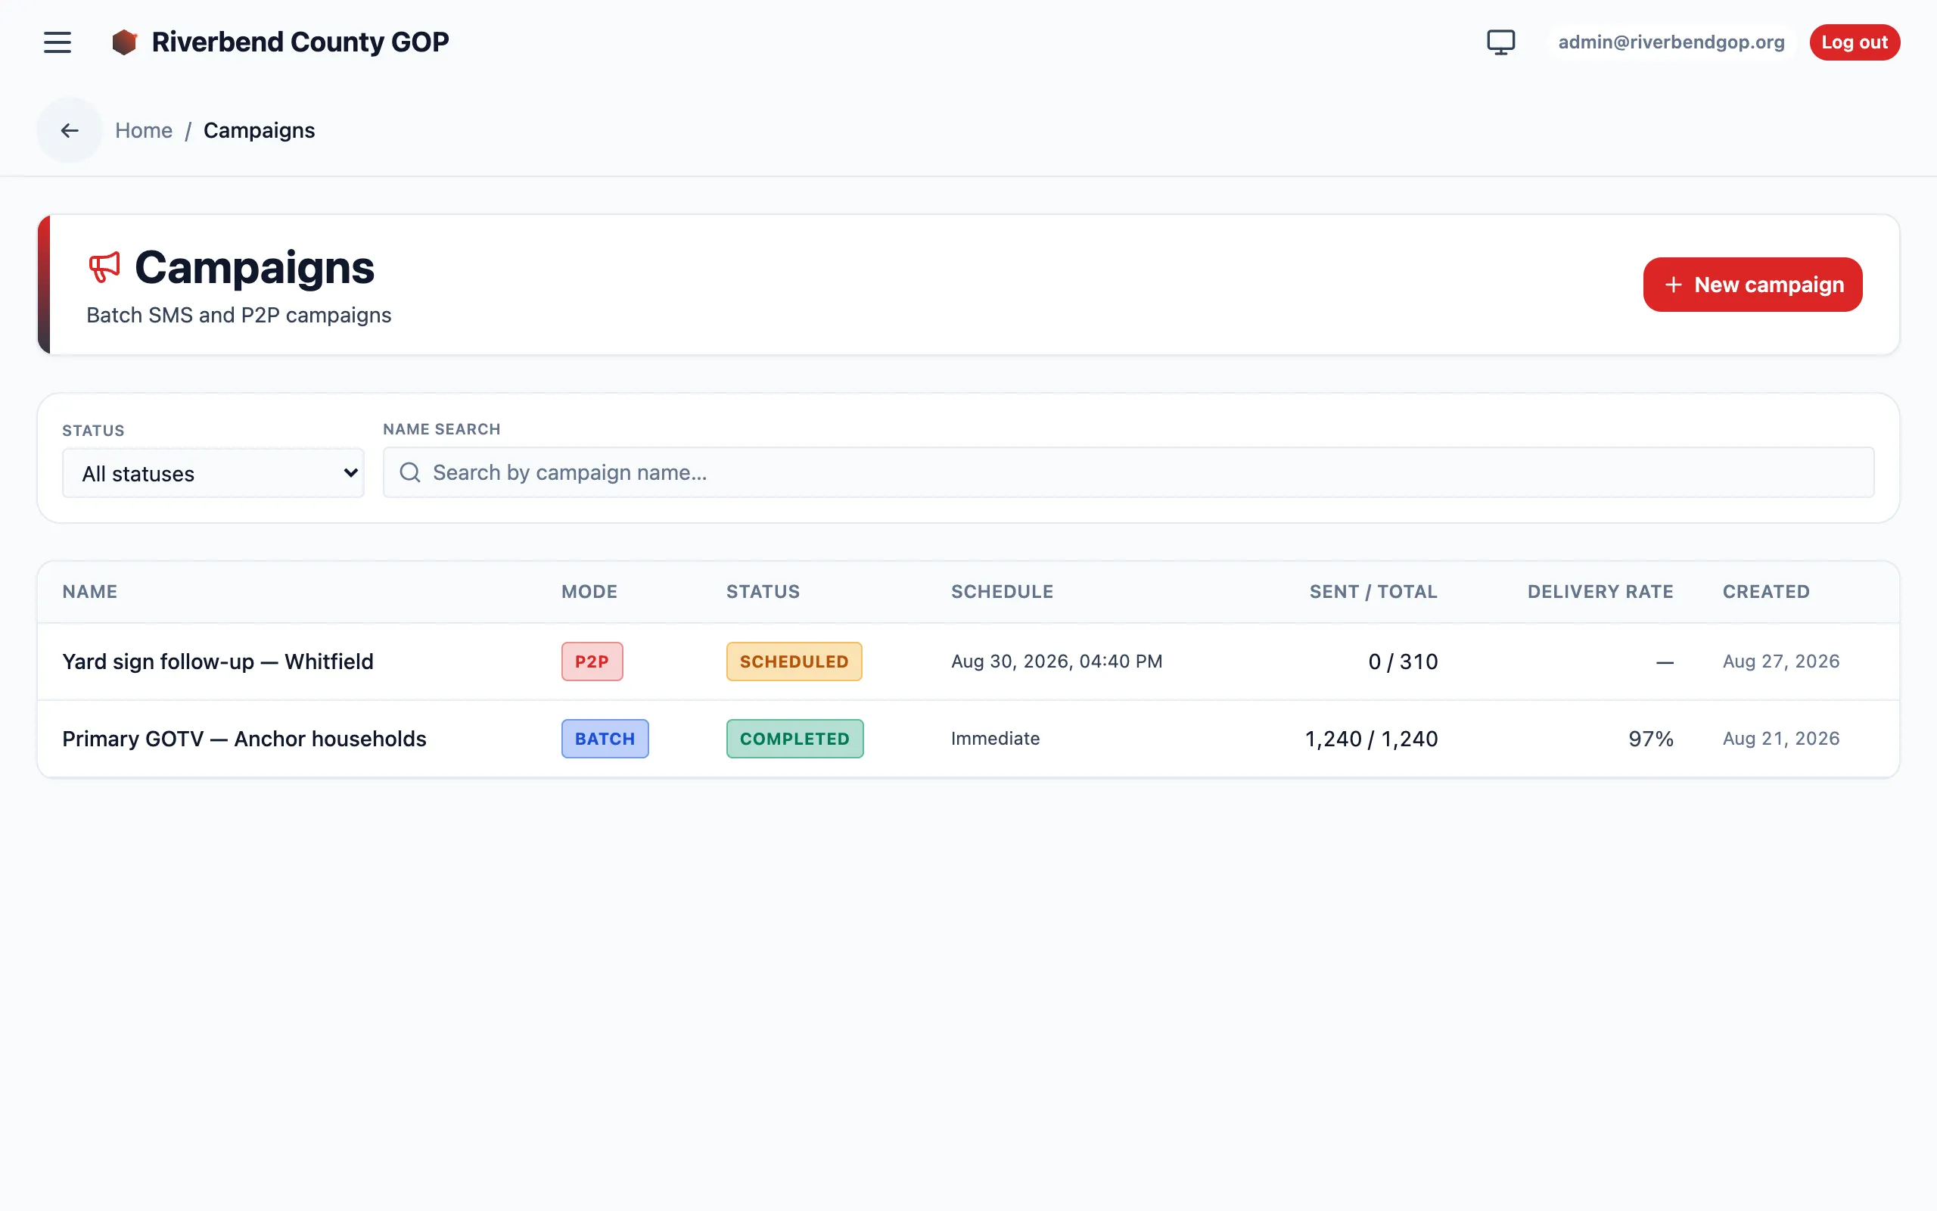Click the Aug 21, 2026 created date
Viewport: 1937px width, 1211px height.
pyautogui.click(x=1781, y=739)
